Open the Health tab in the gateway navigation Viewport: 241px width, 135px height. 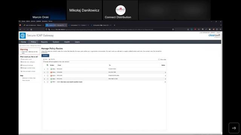[67, 42]
